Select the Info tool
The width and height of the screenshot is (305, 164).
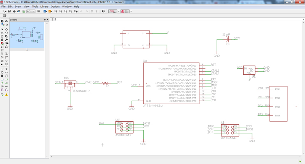coord(2,21)
